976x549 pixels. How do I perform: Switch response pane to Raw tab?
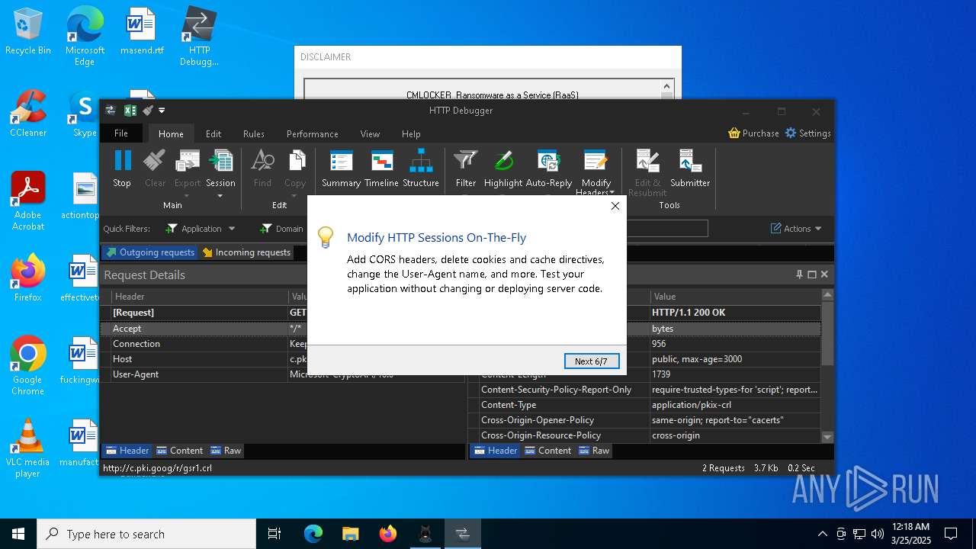[x=594, y=451]
